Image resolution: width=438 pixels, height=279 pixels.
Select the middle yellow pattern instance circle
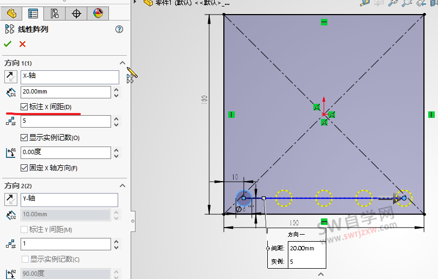click(324, 198)
